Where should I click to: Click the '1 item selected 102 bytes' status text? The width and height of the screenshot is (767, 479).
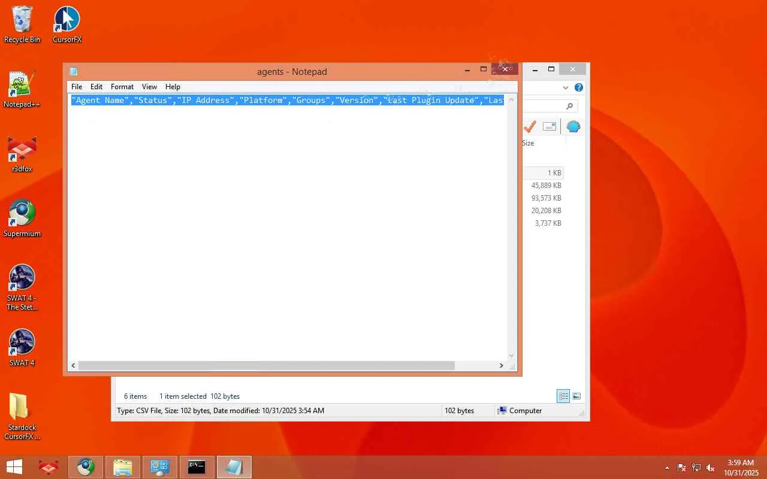pos(200,396)
